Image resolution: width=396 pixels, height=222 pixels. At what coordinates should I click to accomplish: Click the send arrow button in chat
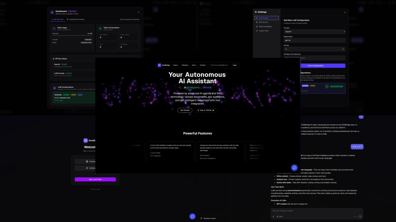click(x=360, y=216)
